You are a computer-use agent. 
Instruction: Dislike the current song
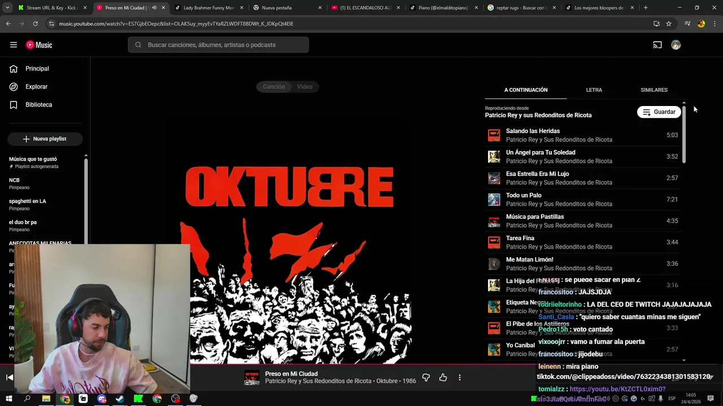pos(426,377)
